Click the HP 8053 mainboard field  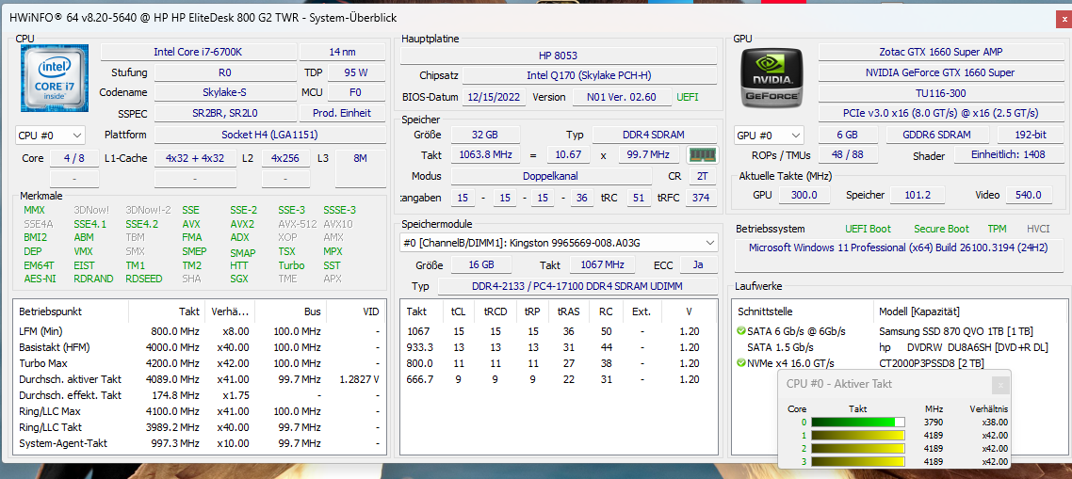[x=560, y=56]
